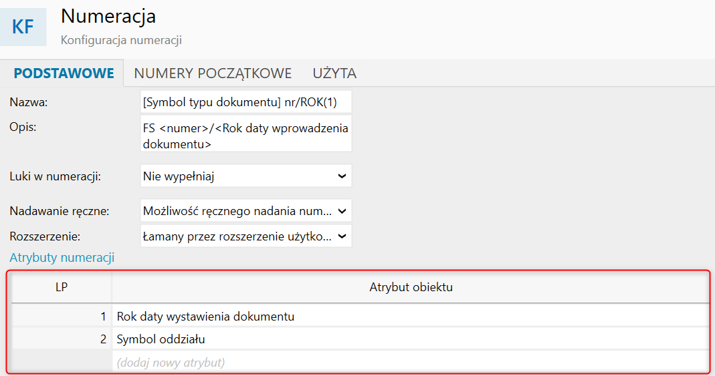Screen dimensions: 715x376
Task: Click the Atrybuty numeracji link
Action: pyautogui.click(x=62, y=257)
